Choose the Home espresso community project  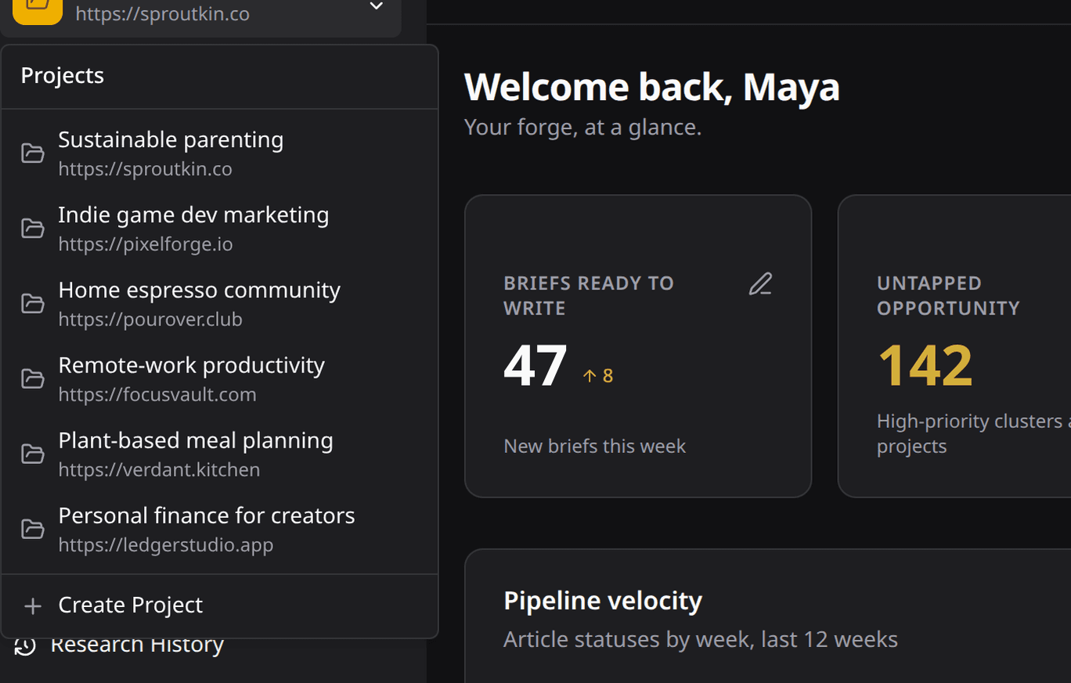219,304
